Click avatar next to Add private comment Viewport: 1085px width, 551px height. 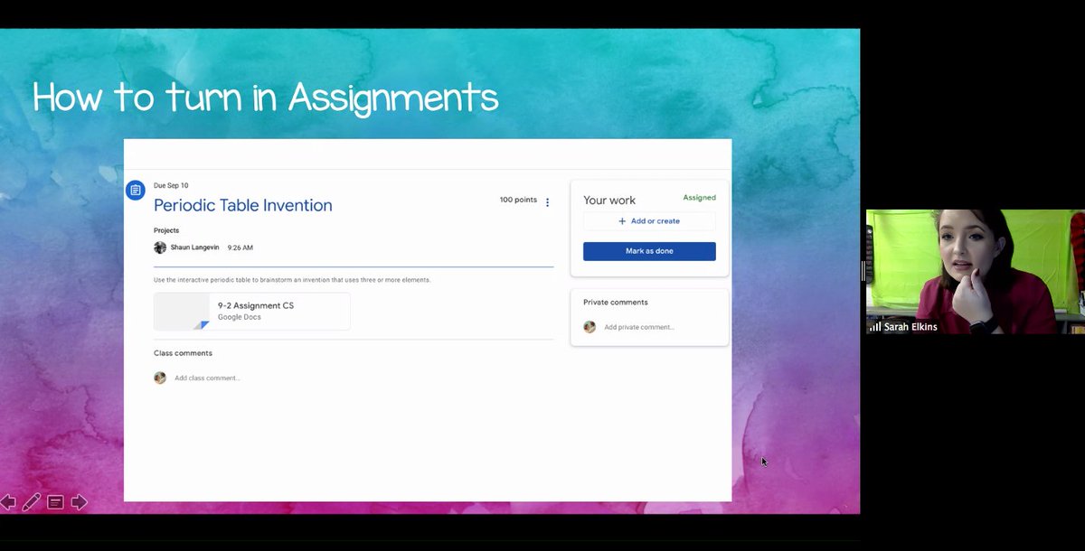pyautogui.click(x=590, y=327)
